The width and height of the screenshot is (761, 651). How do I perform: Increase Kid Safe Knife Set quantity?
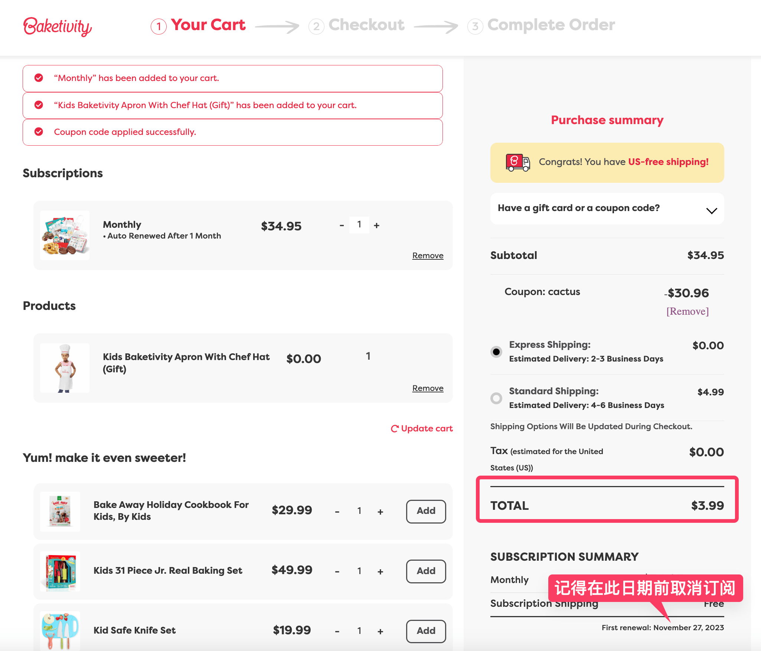point(380,631)
